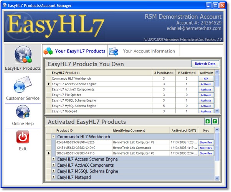Click the green down-arrow expand all icon

pyautogui.click(x=208, y=121)
